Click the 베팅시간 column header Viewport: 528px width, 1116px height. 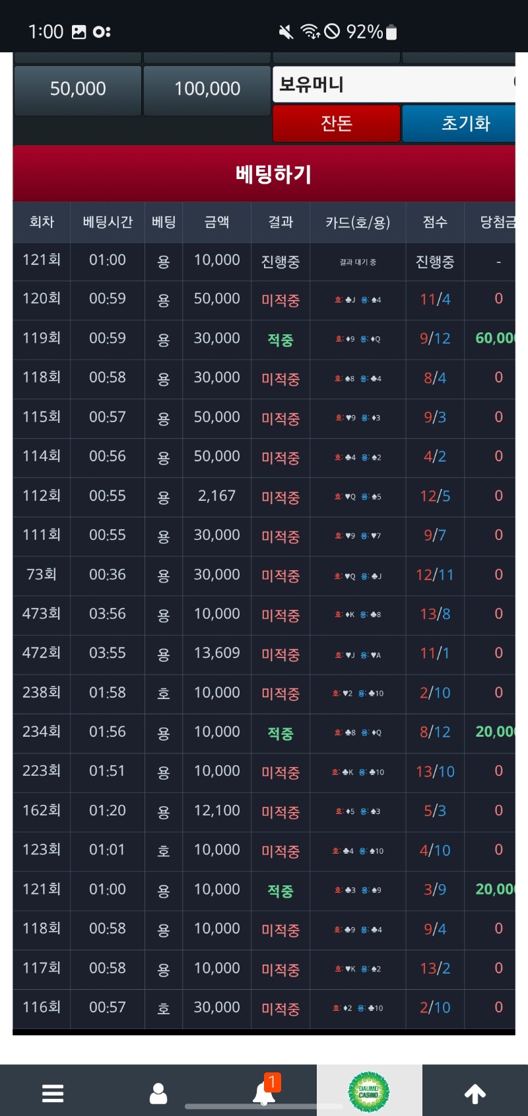(x=108, y=222)
